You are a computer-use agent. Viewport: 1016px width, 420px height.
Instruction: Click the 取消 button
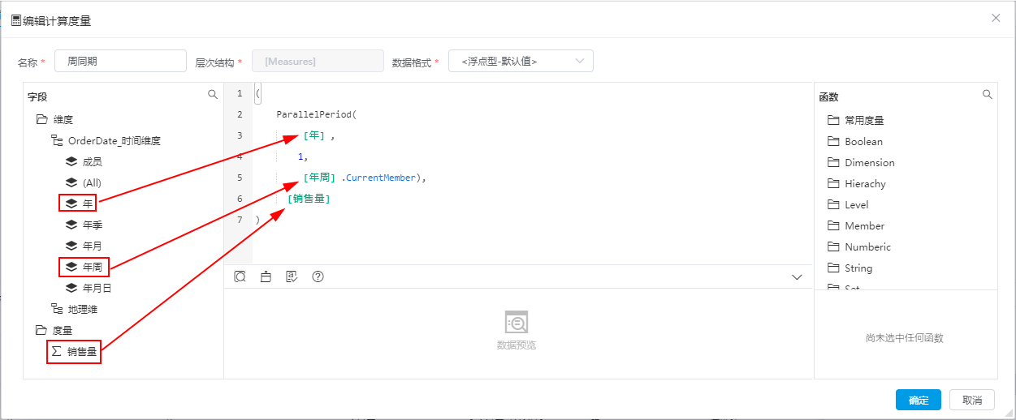[x=972, y=400]
